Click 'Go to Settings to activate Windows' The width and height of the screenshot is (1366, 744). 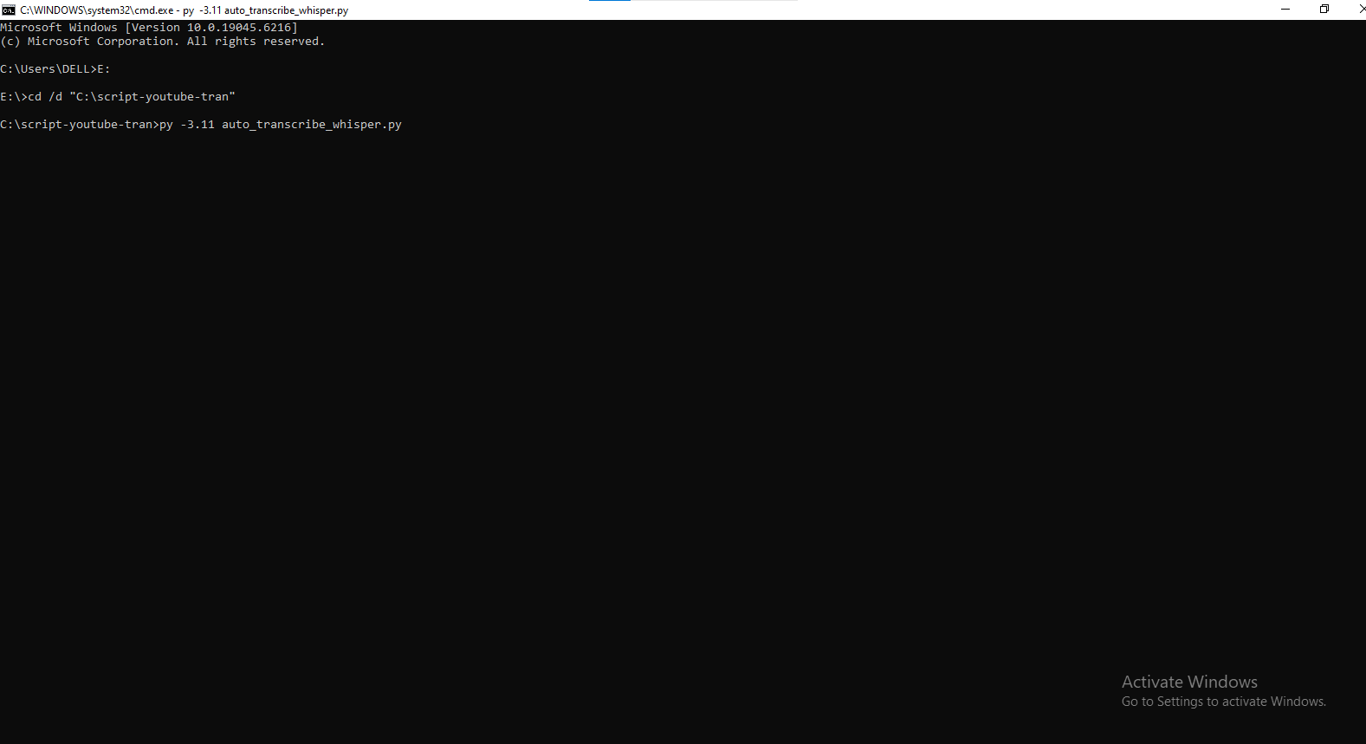coord(1223,702)
